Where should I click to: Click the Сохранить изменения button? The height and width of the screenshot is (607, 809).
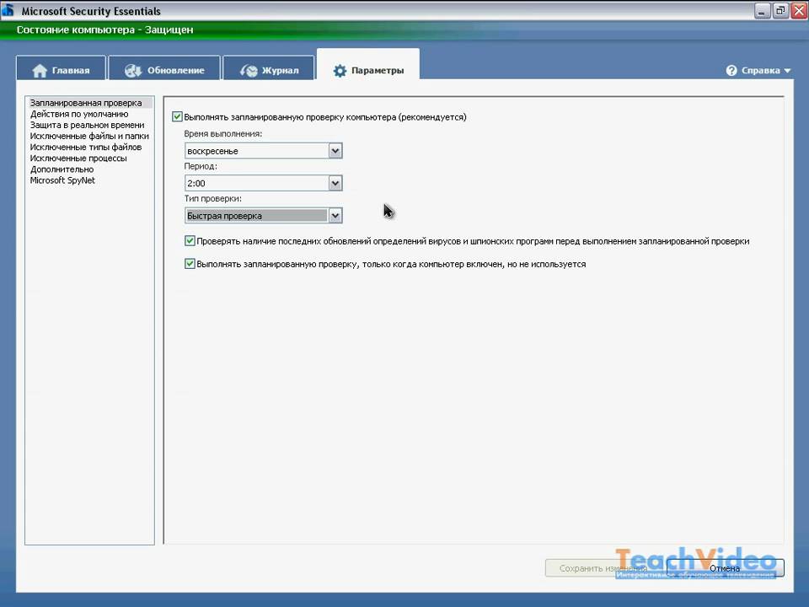click(x=603, y=568)
